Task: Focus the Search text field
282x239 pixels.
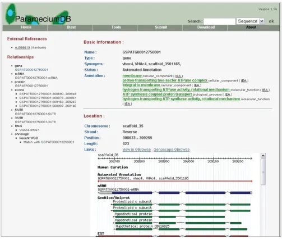Action: [x=219, y=21]
